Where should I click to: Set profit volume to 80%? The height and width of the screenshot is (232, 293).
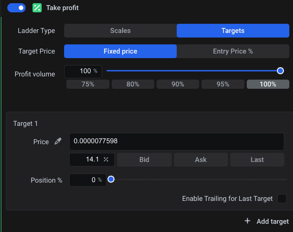point(133,84)
